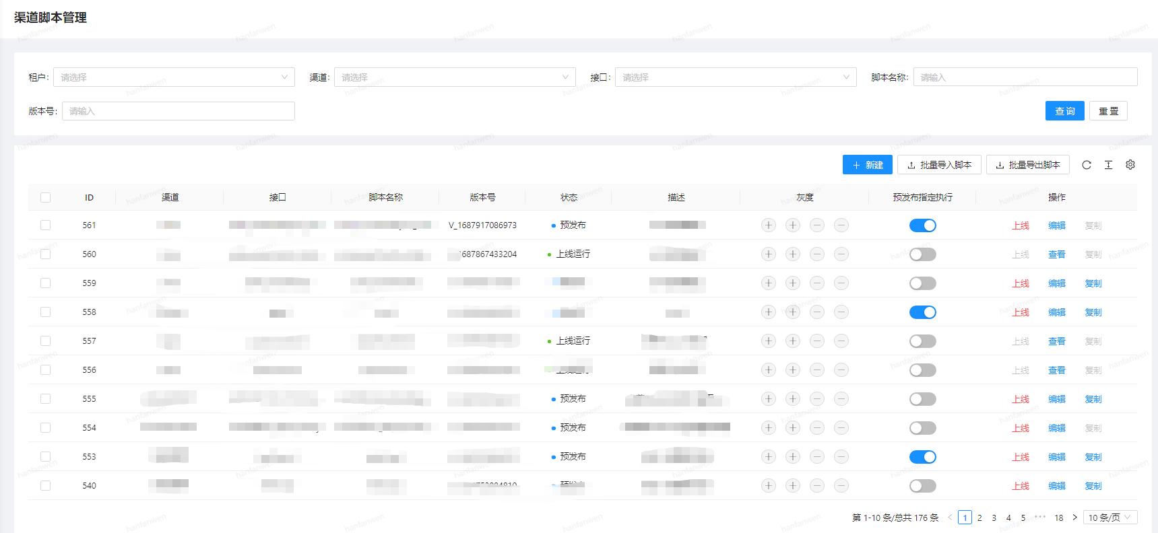Open page 4 in the pager

pos(1008,518)
